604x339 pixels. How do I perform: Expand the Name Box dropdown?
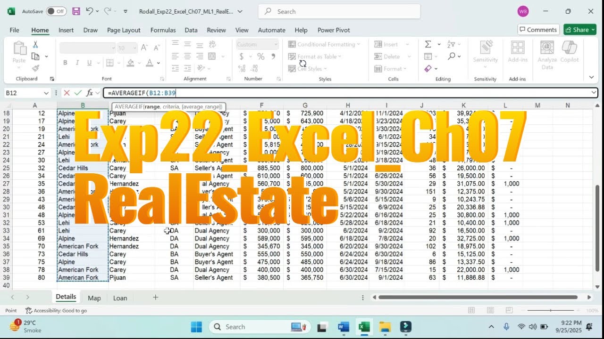[x=46, y=93]
